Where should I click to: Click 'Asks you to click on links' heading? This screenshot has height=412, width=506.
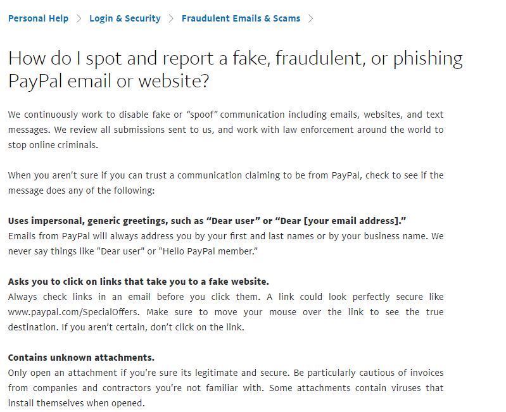139,282
